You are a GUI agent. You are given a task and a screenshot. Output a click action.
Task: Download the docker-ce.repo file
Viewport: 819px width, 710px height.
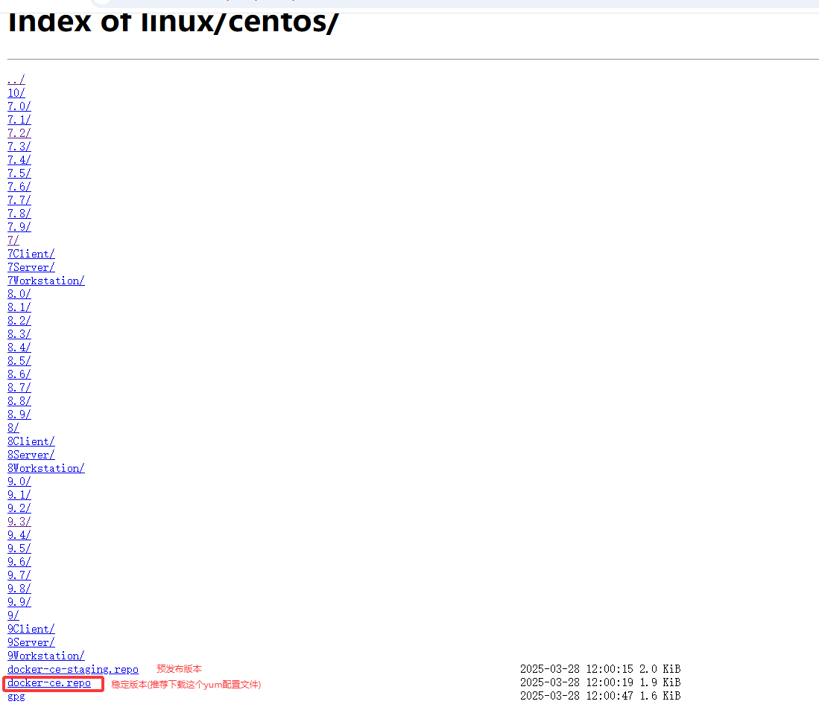49,683
